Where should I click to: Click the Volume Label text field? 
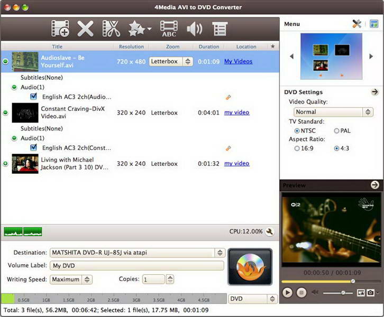coord(136,266)
